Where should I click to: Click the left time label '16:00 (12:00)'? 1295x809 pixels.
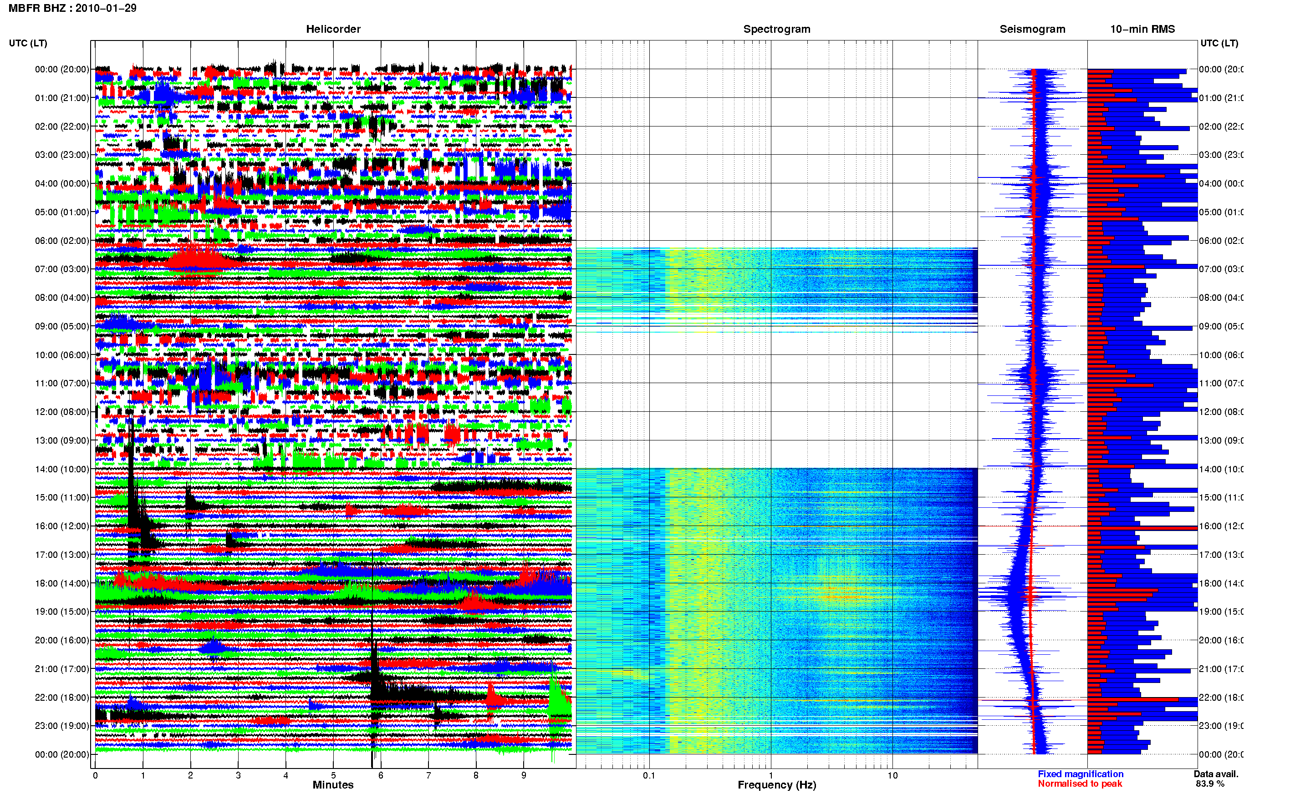pyautogui.click(x=62, y=526)
